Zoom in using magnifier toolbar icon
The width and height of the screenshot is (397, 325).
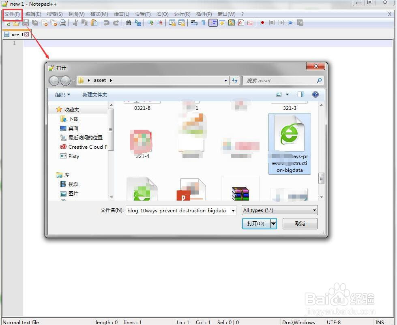150,23
